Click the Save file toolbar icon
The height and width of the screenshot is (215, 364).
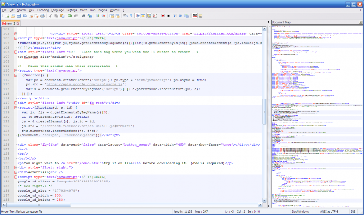click(18, 16)
